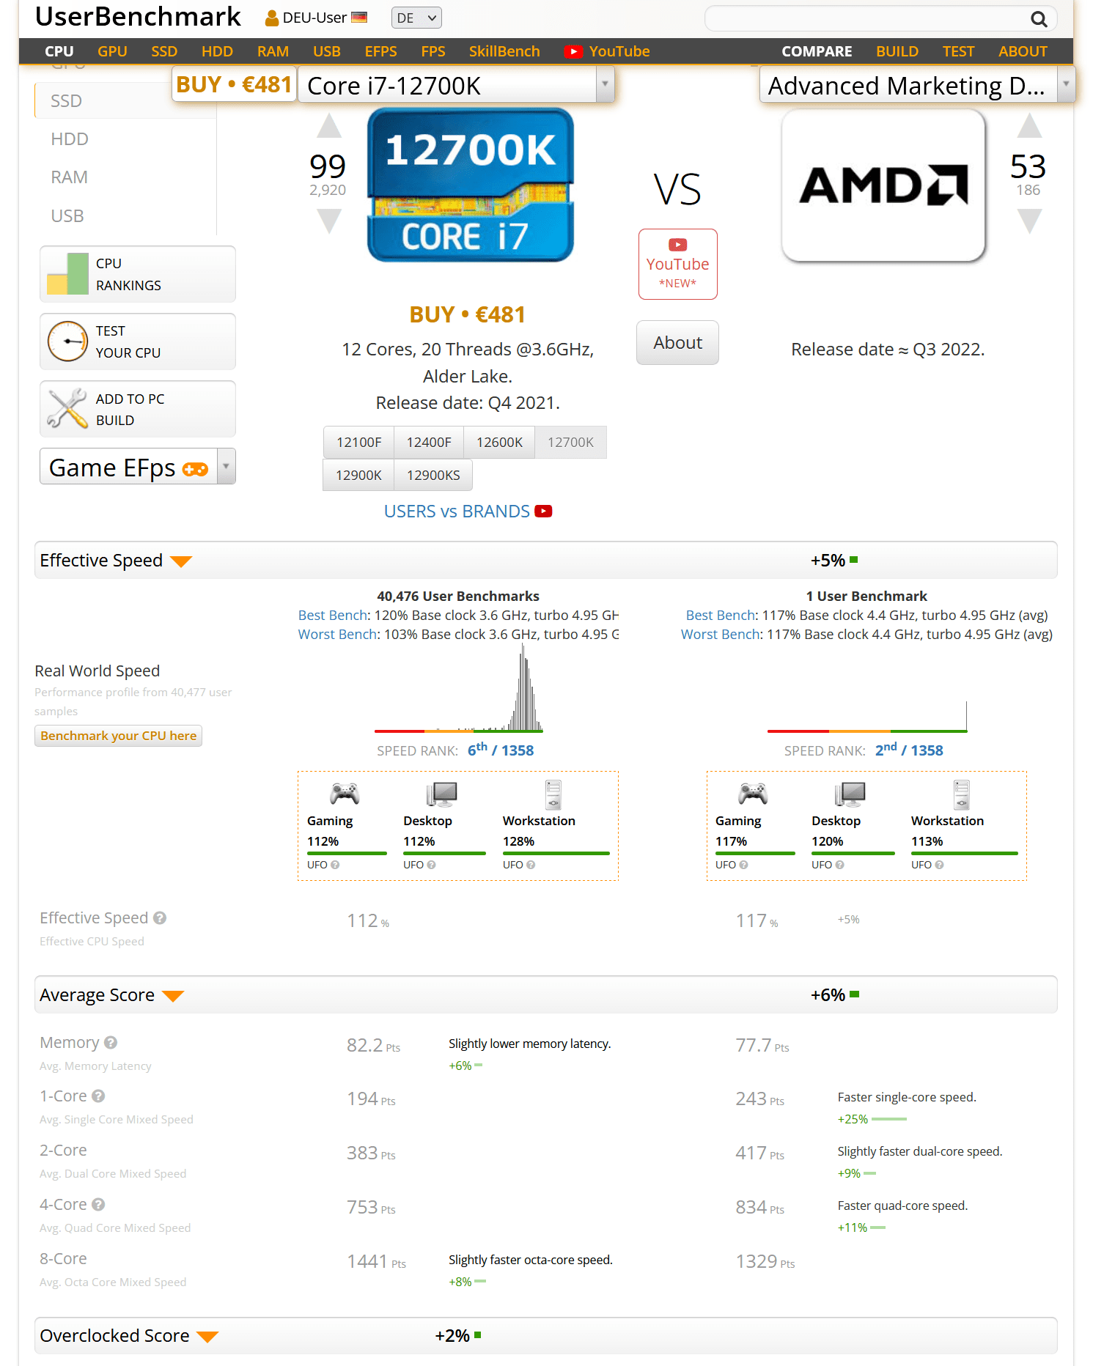Collapse the Average Score section
Viewport: 1093px width, 1366px height.
tap(173, 996)
